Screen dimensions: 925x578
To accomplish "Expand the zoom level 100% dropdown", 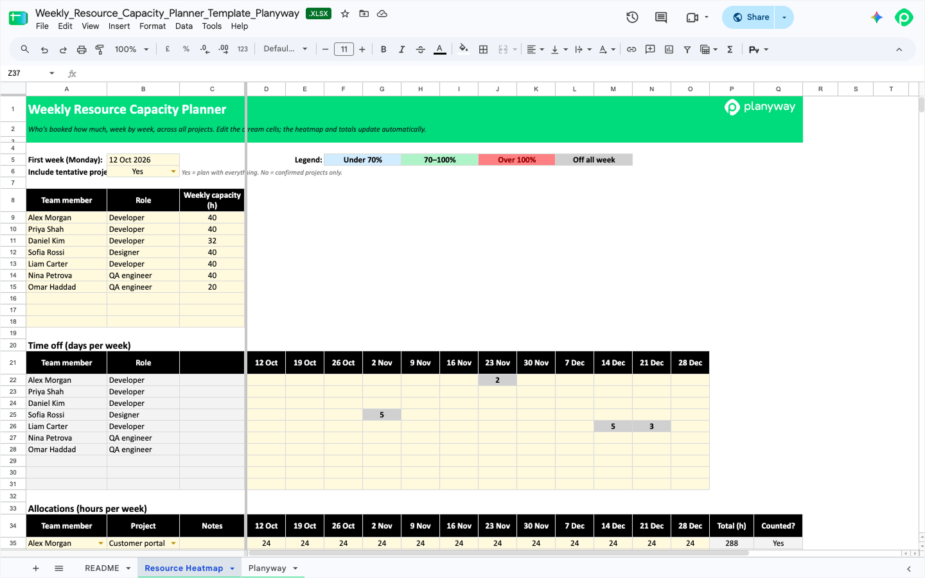I will tap(132, 49).
